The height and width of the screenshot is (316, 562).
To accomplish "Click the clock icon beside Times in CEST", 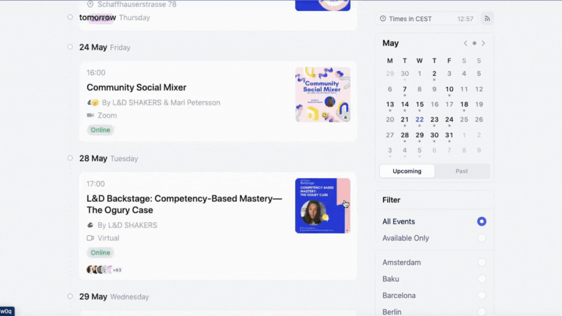I will click(x=383, y=19).
